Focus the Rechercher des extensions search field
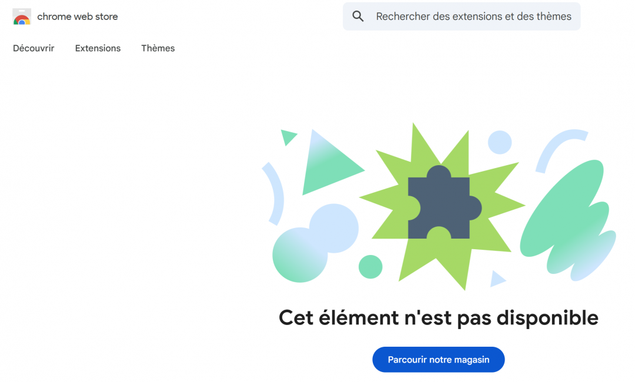Screen dimensions: 635x382 [x=462, y=16]
